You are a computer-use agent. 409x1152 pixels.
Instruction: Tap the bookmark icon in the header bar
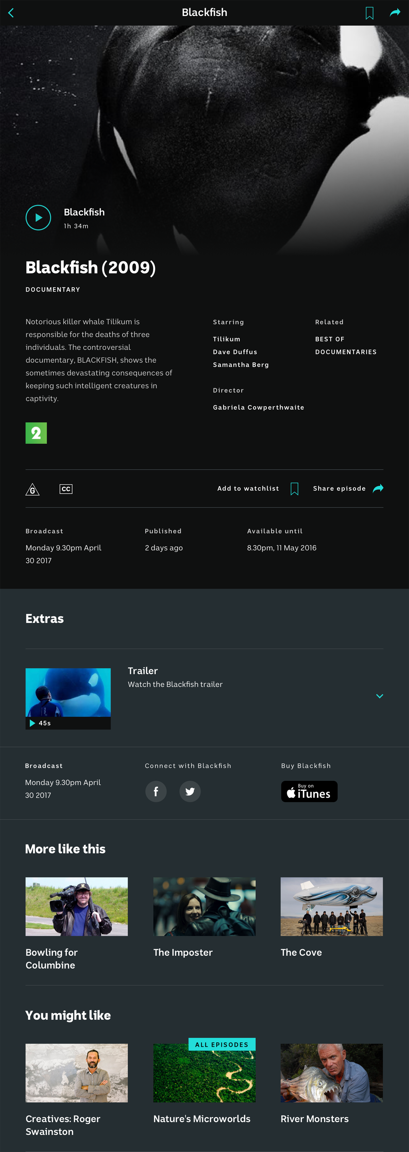(369, 13)
